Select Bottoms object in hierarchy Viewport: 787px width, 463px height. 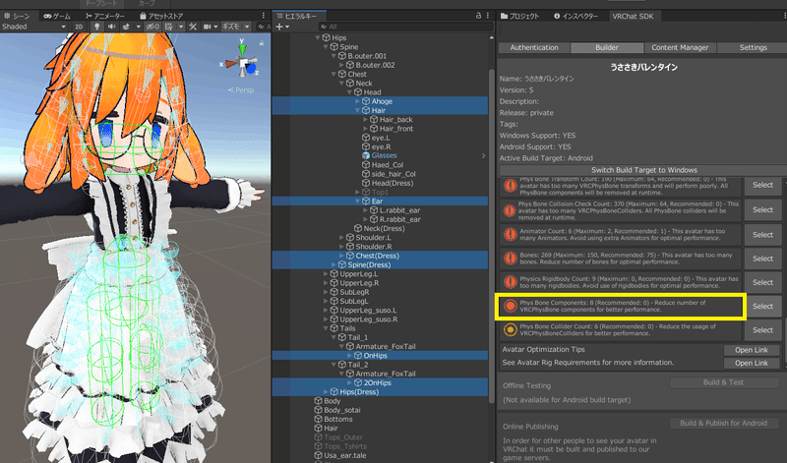click(337, 419)
